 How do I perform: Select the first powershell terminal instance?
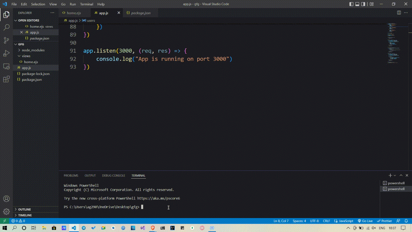click(x=396, y=183)
